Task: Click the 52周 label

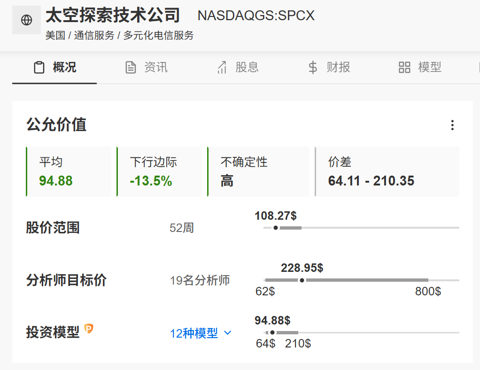Action: (x=182, y=228)
